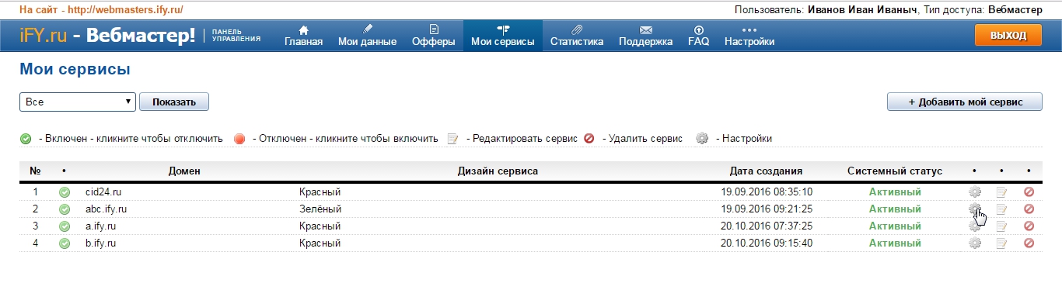Open Настройки menu item
This screenshot has width=1062, height=283.
(749, 36)
